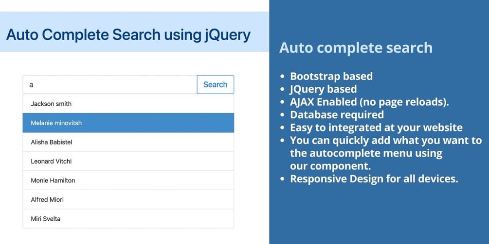Click the 'JQuery based' bullet text
The image size is (489, 244).
click(x=324, y=89)
